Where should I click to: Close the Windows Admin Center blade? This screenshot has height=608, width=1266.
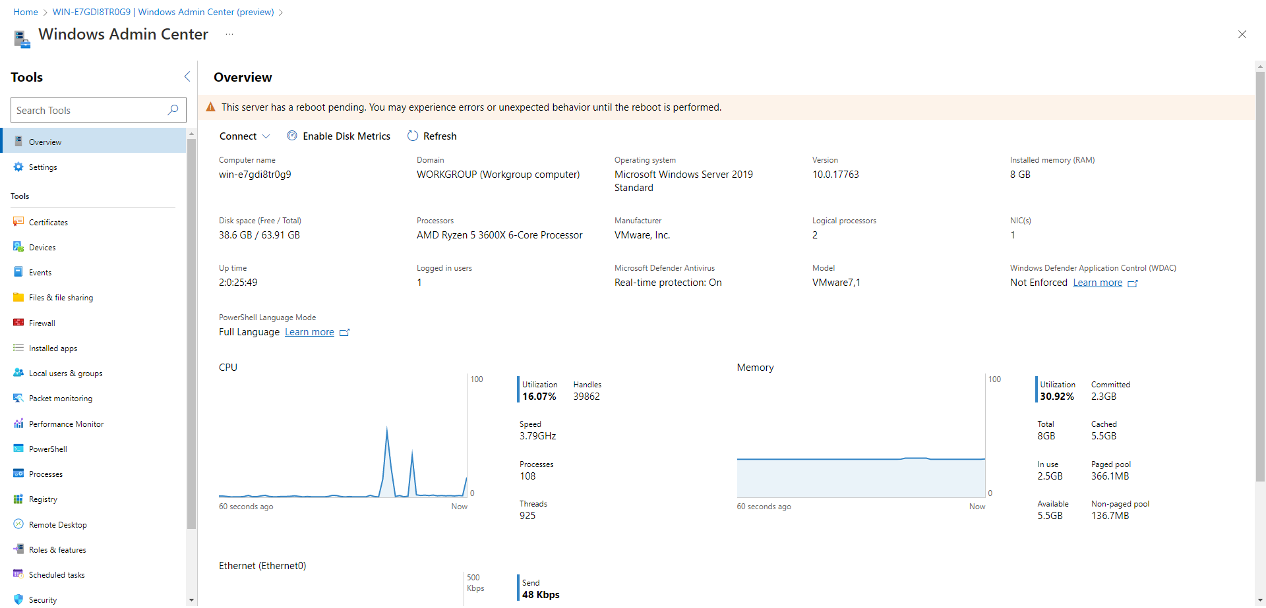1242,34
